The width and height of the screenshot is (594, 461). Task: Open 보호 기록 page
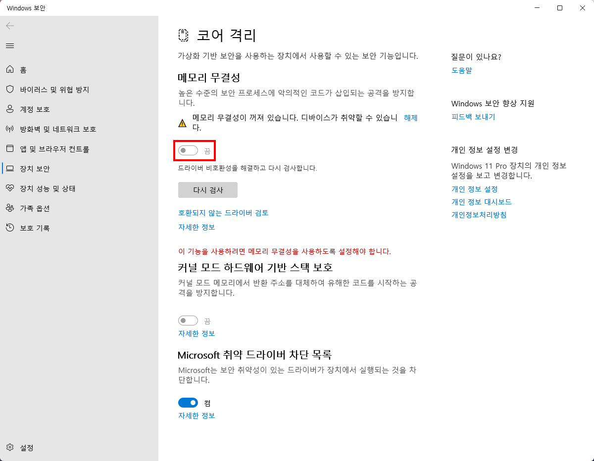pos(35,228)
